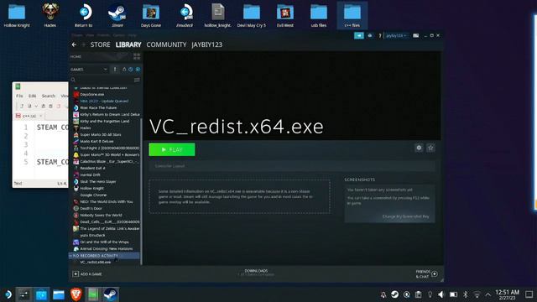Open FRIENDS & CHAT panel
Screen dimensions: 537x302
pyautogui.click(x=426, y=274)
